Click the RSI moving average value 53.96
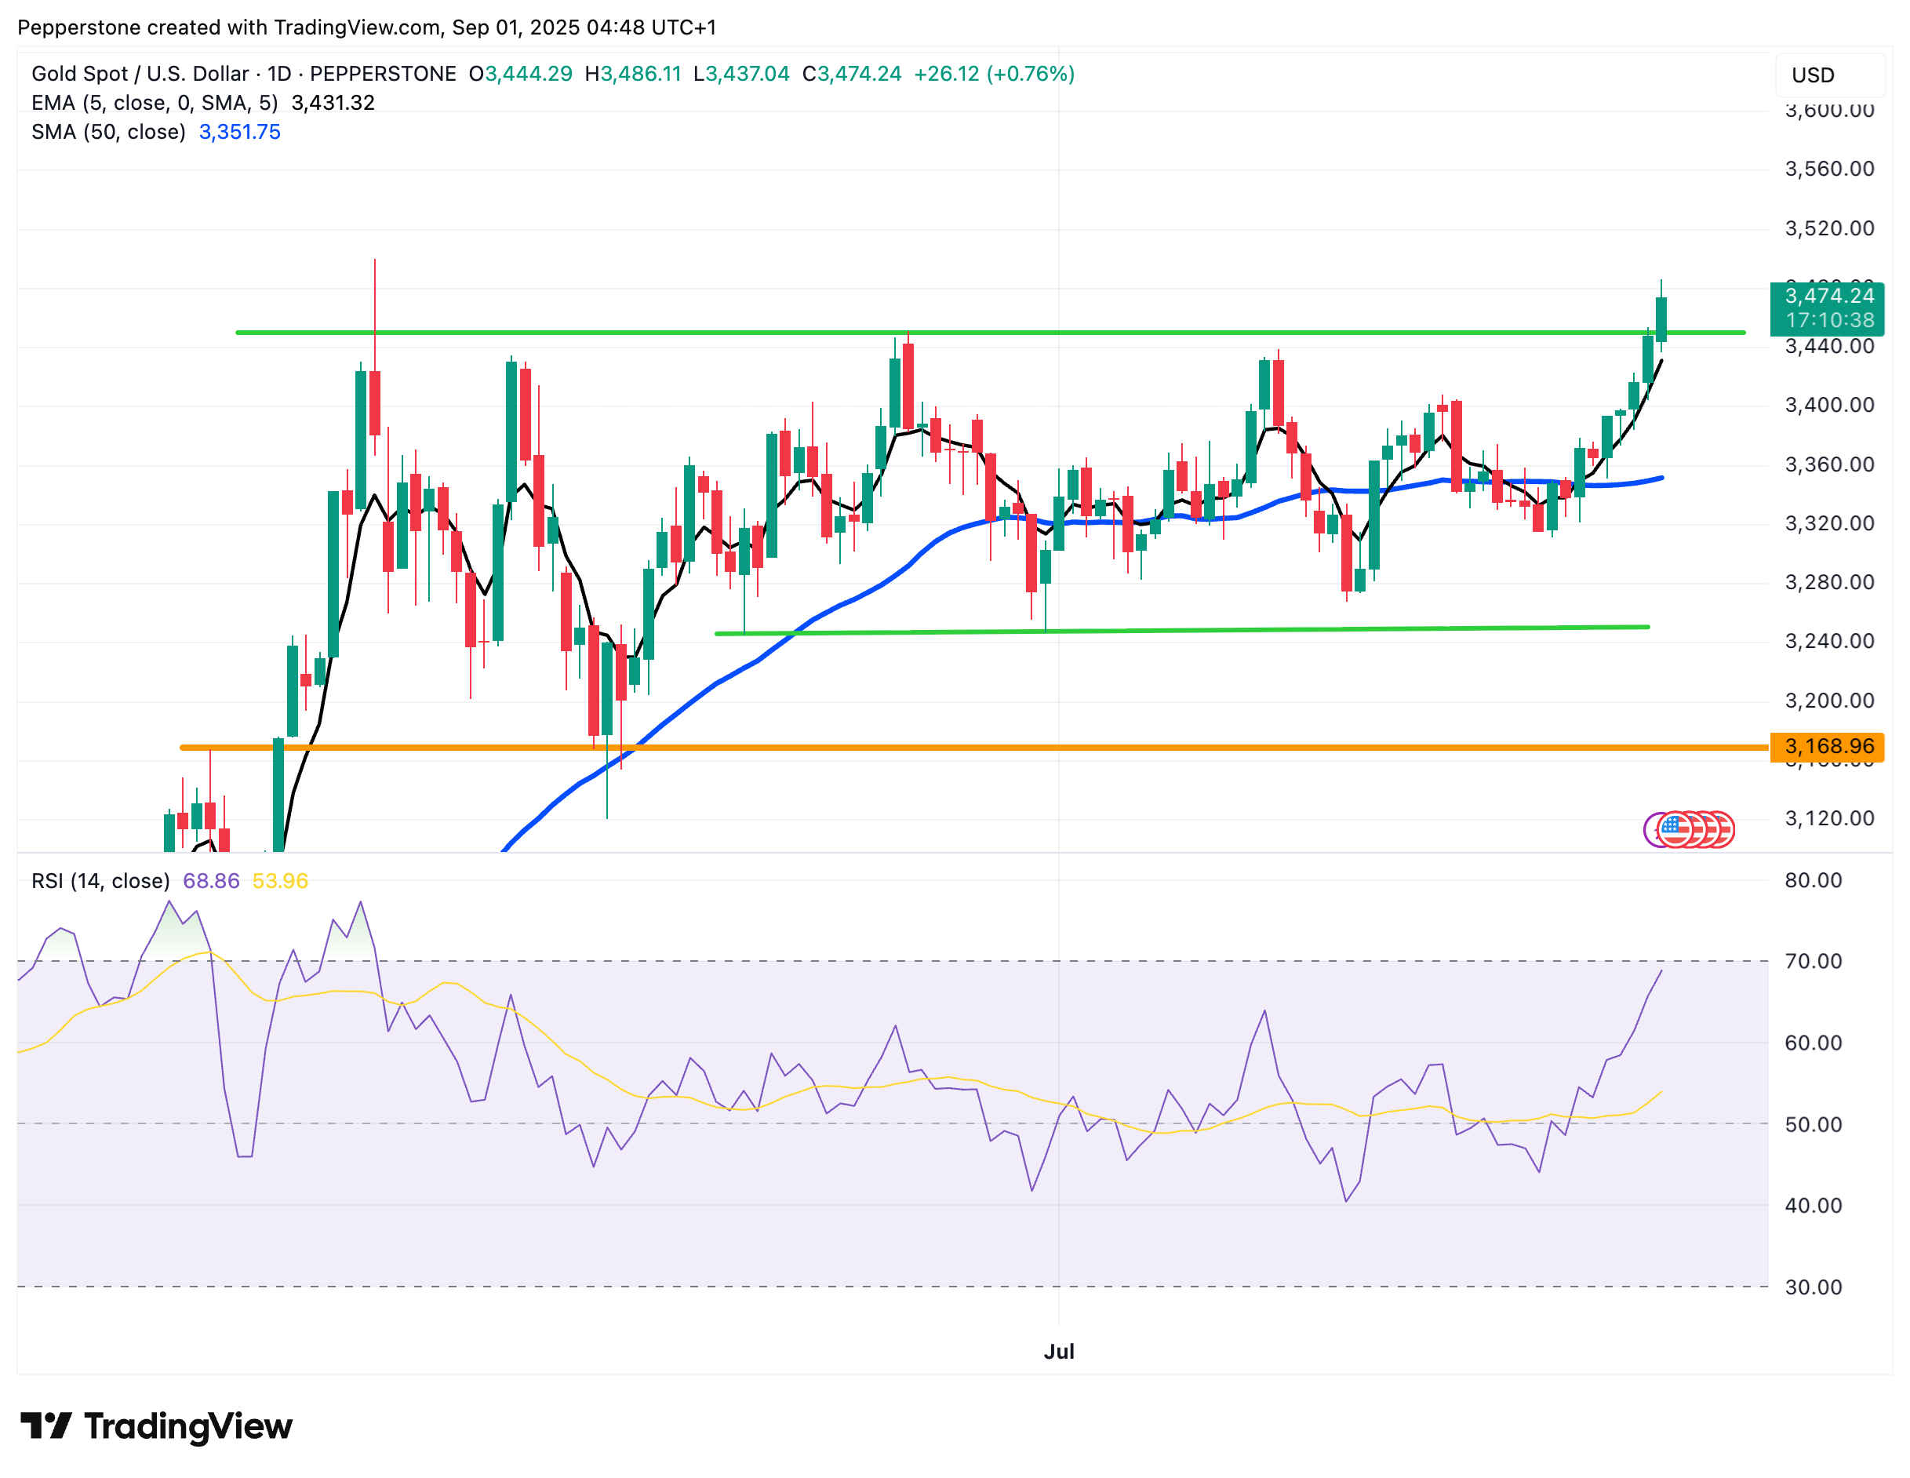Viewport: 1910px width, 1478px height. click(x=280, y=881)
